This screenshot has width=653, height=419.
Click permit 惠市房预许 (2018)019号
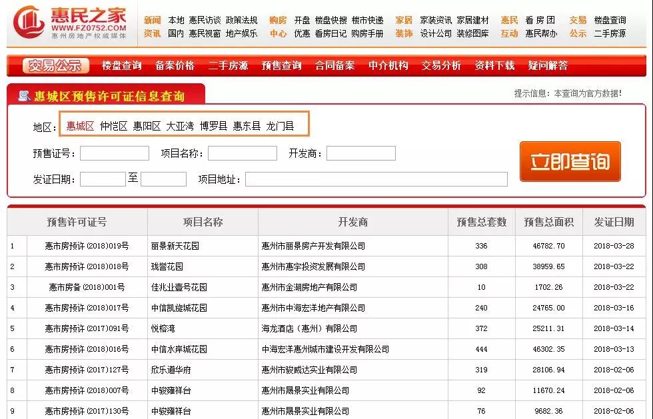(87, 246)
